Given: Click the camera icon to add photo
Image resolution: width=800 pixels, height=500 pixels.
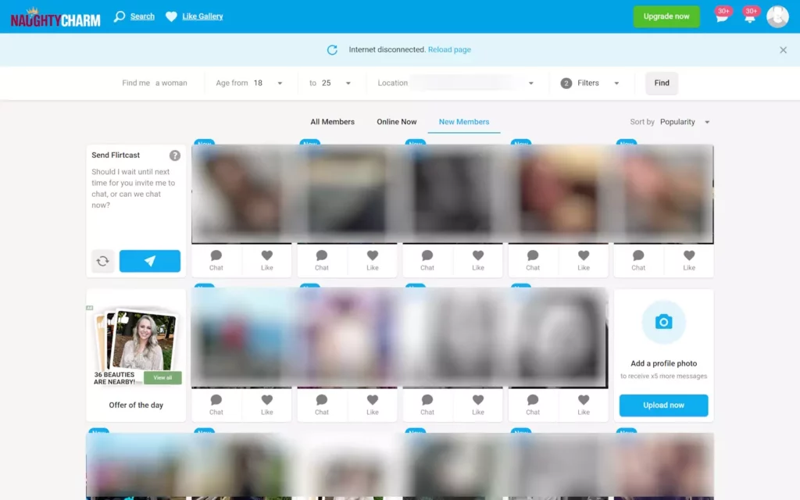Looking at the screenshot, I should coord(663,322).
